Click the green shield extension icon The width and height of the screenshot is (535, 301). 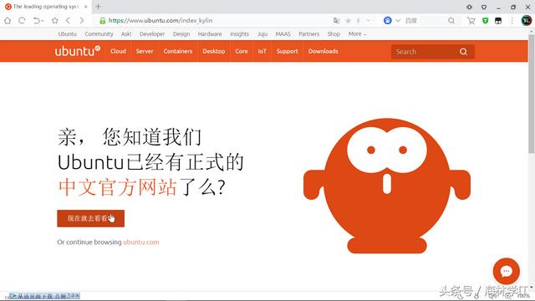click(485, 21)
